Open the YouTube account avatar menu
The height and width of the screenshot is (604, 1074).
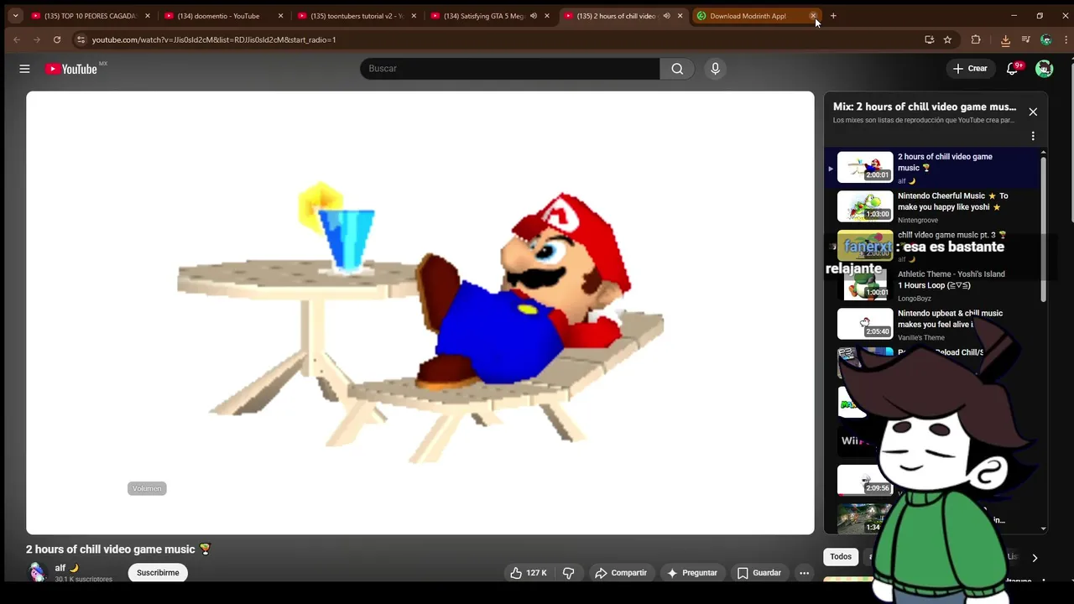pos(1044,69)
